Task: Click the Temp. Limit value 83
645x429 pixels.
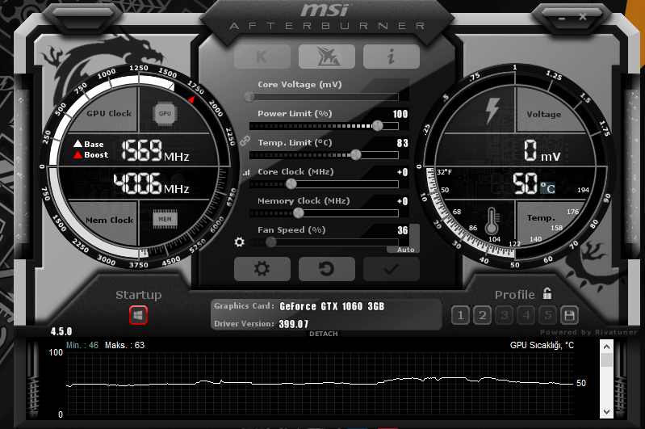Action: (x=402, y=143)
